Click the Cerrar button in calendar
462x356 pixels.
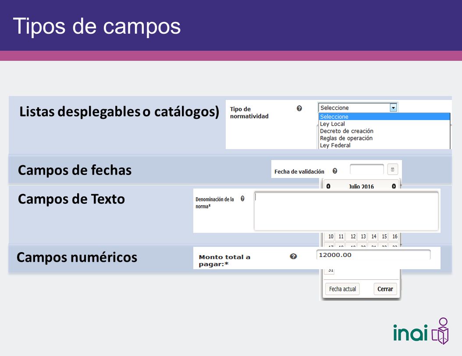(x=385, y=289)
